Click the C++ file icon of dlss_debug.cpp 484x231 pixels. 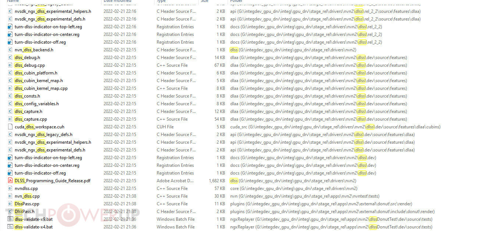tap(10, 65)
